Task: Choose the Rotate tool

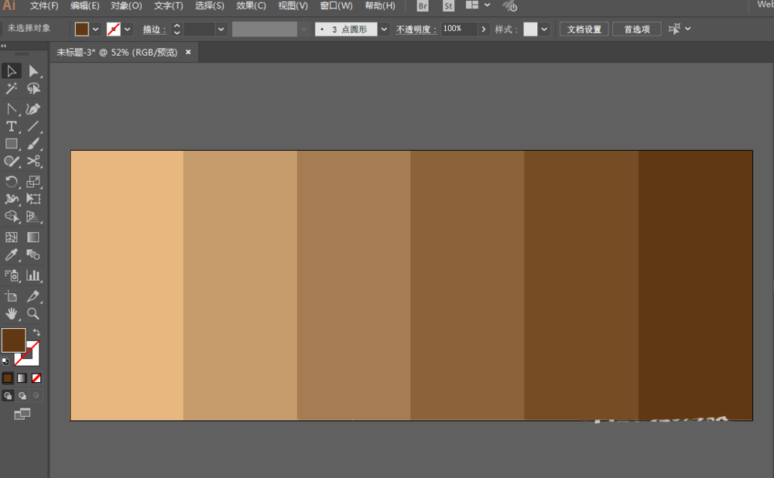Action: point(12,182)
